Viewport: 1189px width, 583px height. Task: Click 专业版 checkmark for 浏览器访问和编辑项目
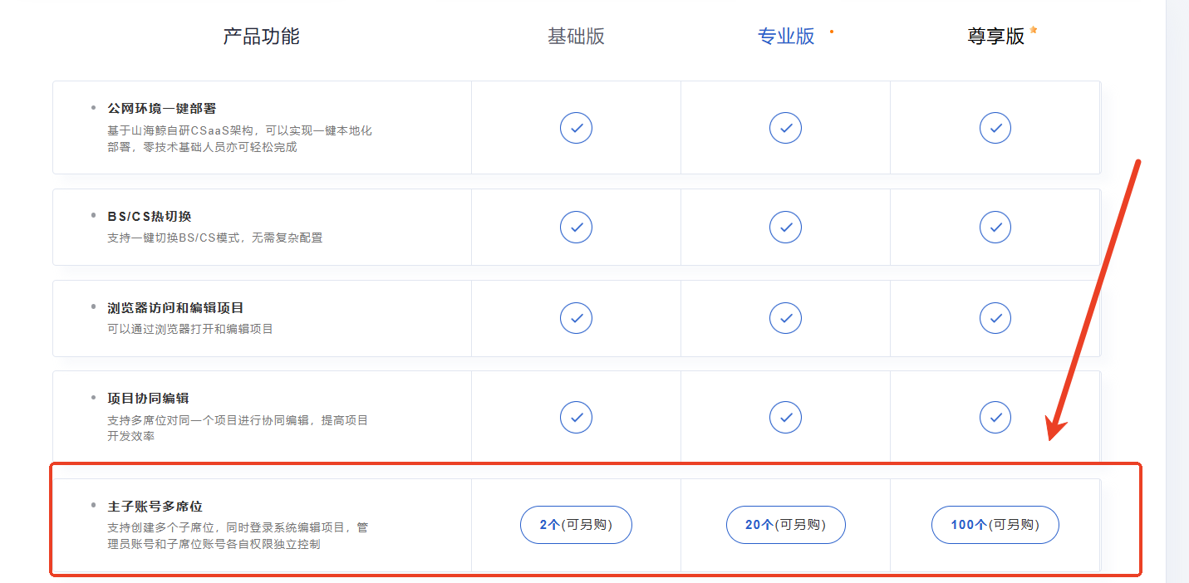coord(785,318)
